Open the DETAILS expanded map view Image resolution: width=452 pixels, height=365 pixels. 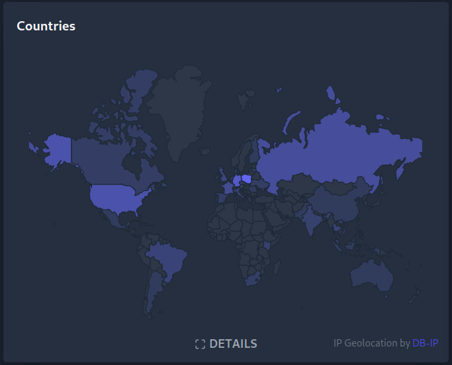pyautogui.click(x=226, y=344)
